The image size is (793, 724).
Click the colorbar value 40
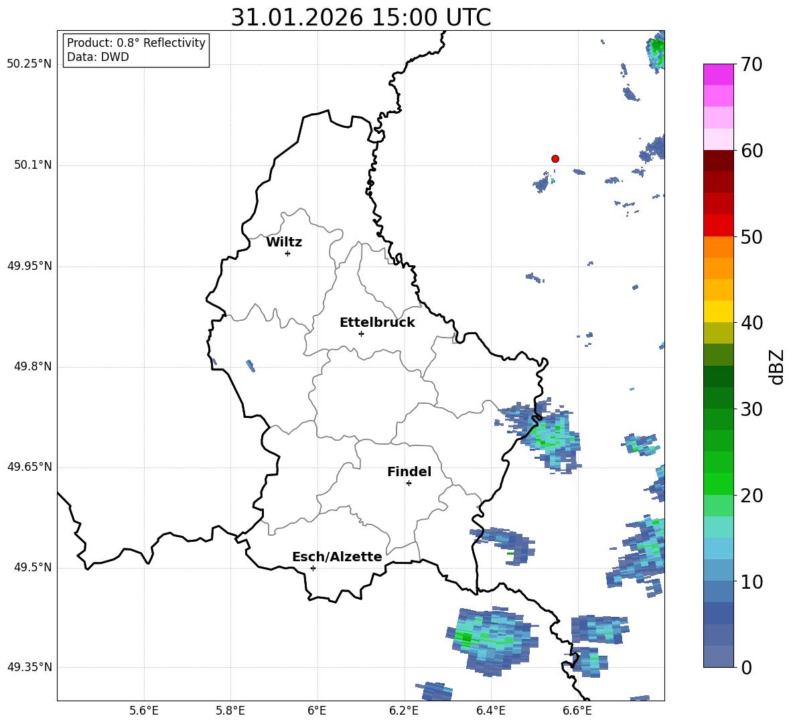coord(751,323)
